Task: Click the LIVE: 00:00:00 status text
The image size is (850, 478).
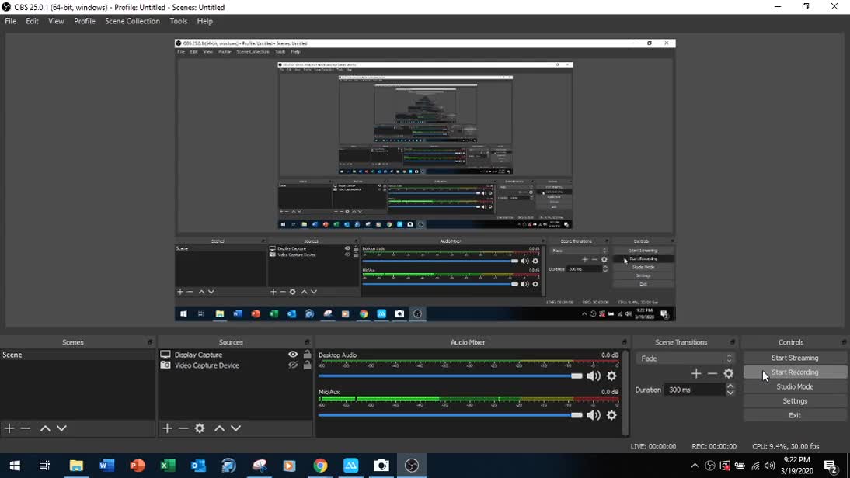Action: (653, 447)
